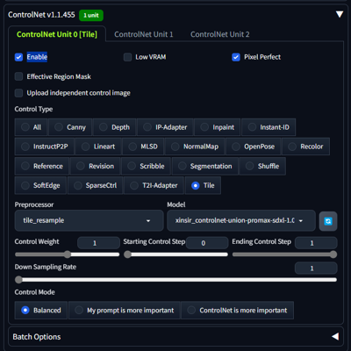Choose the IP-Adapter control type
Viewport: 351px width, 351px height.
[165, 127]
